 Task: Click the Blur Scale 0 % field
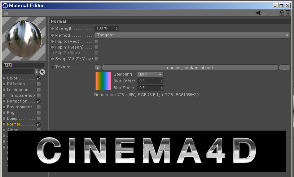click(150, 88)
